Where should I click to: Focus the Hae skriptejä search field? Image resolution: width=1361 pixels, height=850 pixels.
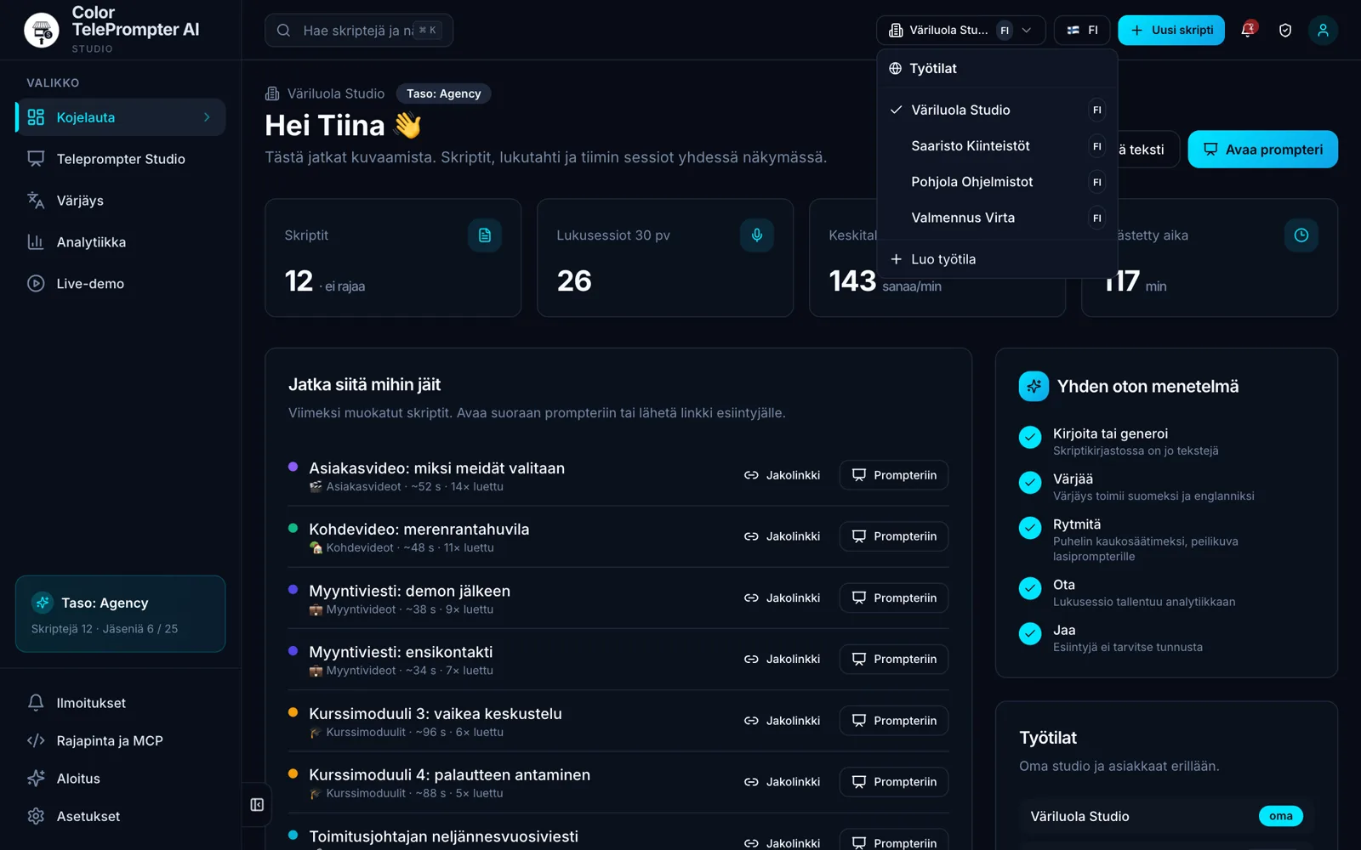(359, 31)
